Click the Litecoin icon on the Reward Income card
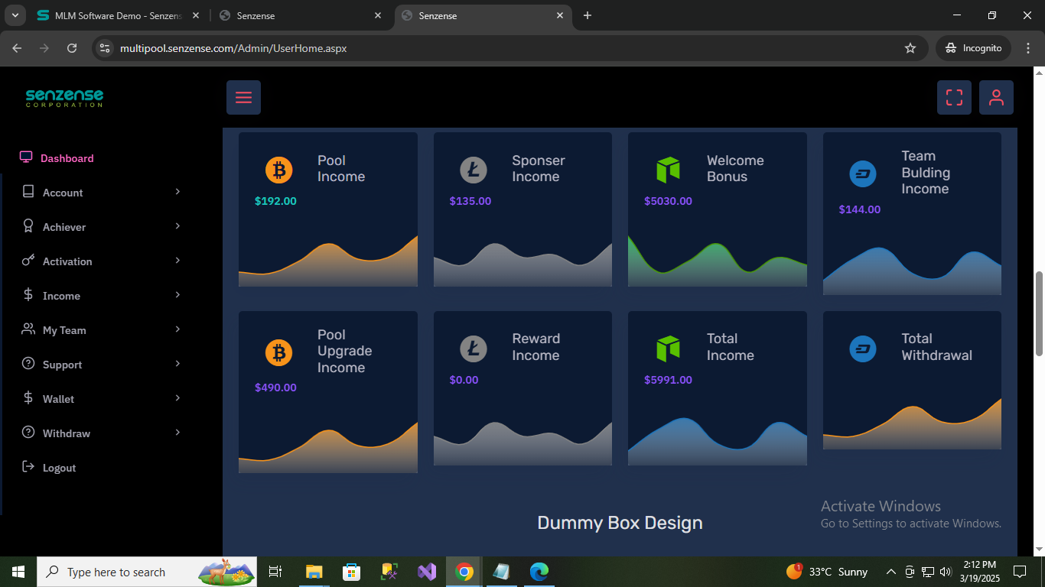 click(x=474, y=349)
